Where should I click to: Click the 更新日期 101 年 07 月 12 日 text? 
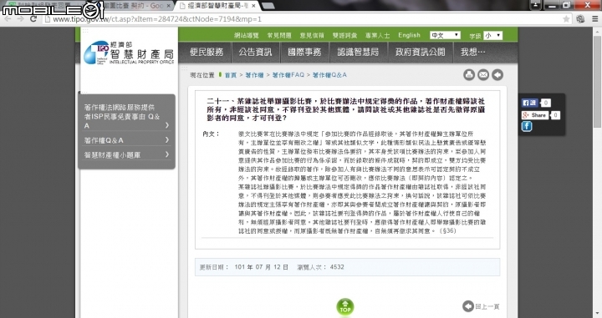click(x=244, y=267)
